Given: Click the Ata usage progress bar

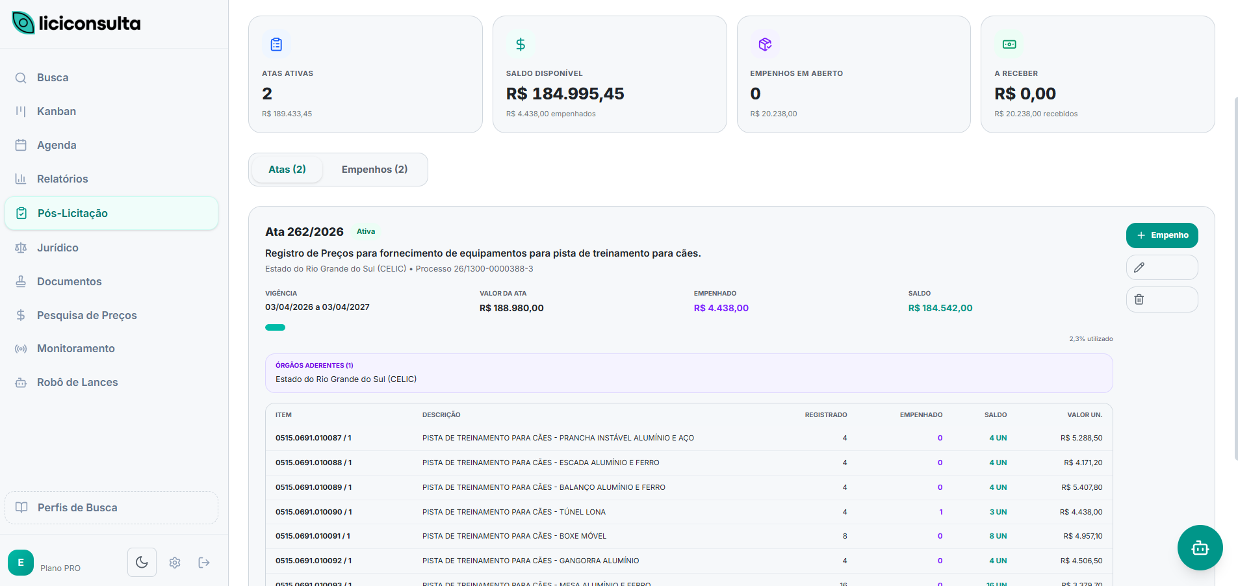Looking at the screenshot, I should (x=689, y=327).
